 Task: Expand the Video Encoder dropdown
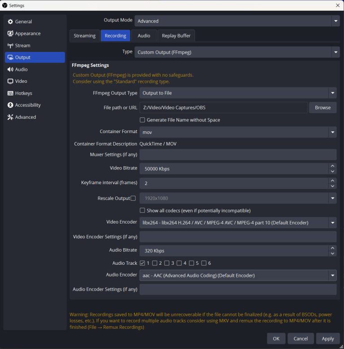pyautogui.click(x=332, y=223)
